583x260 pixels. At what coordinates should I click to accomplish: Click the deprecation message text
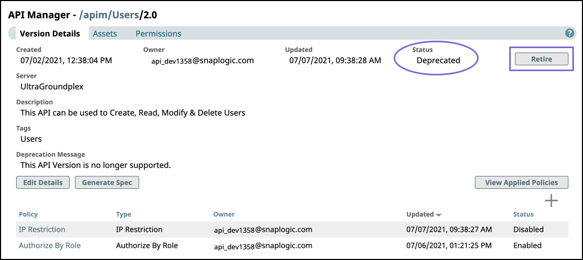[96, 165]
